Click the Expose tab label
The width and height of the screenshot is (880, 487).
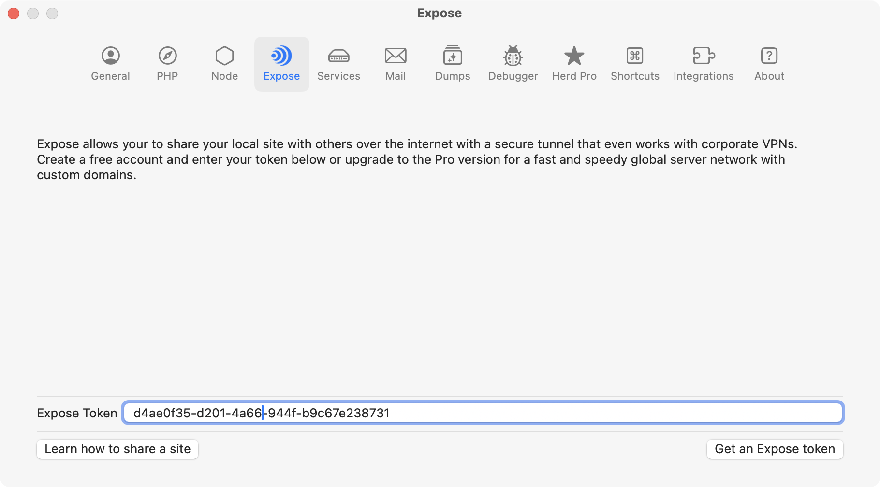281,76
